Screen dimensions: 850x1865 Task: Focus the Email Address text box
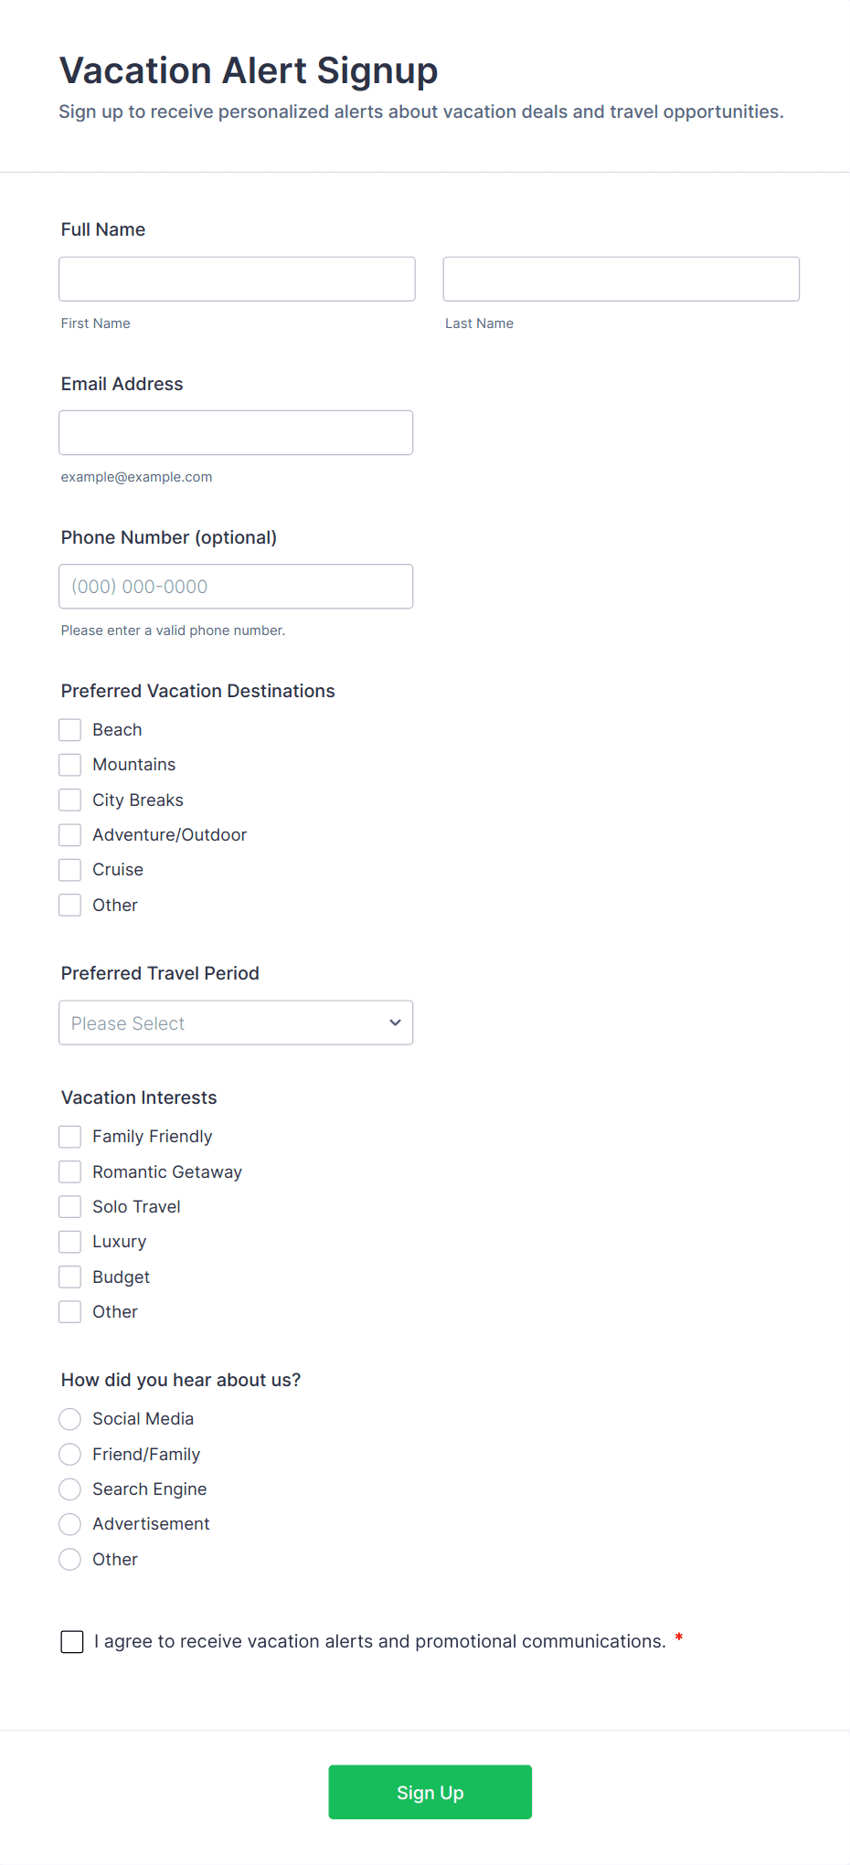[236, 432]
